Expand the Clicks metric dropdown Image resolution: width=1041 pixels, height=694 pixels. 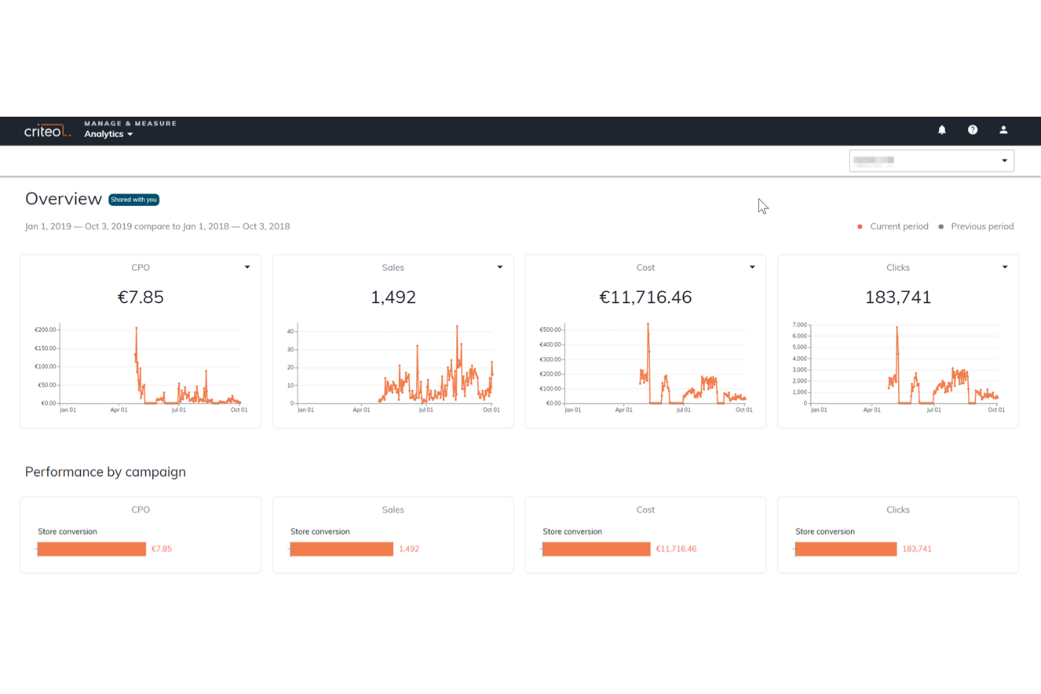[x=1004, y=267]
